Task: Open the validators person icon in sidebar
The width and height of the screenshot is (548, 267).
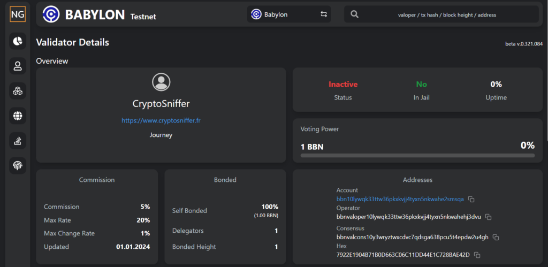Action: click(x=18, y=66)
